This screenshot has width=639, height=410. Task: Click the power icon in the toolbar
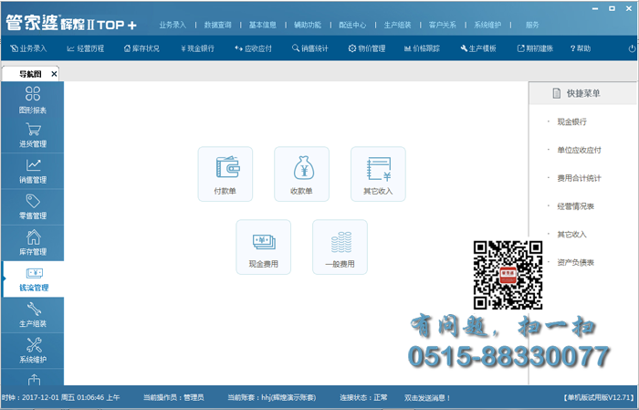pyautogui.click(x=632, y=48)
